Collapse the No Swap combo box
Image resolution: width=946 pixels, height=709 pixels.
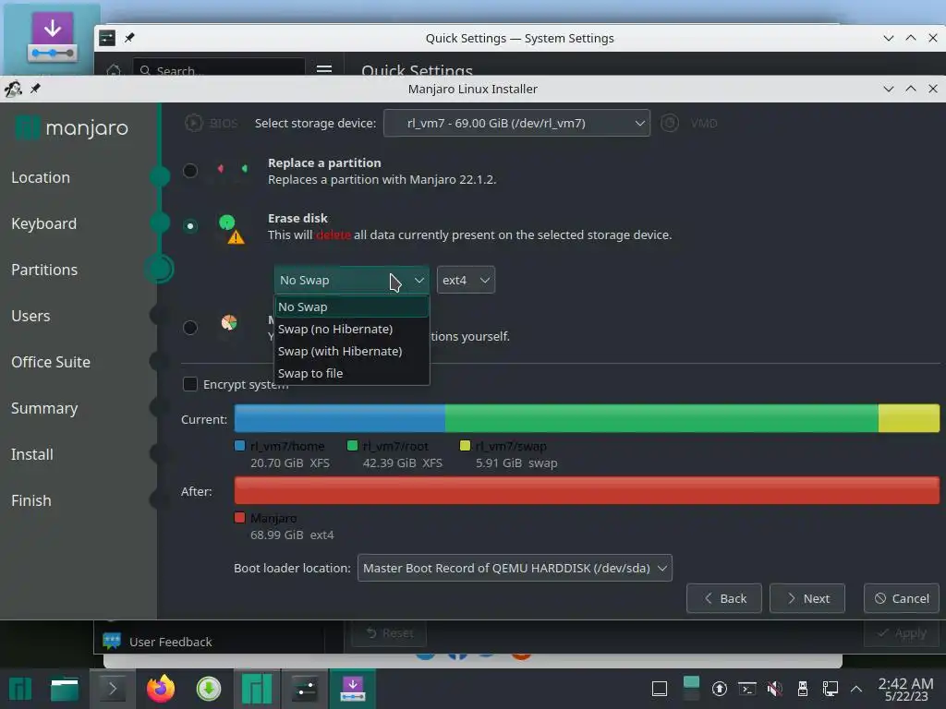click(x=352, y=280)
